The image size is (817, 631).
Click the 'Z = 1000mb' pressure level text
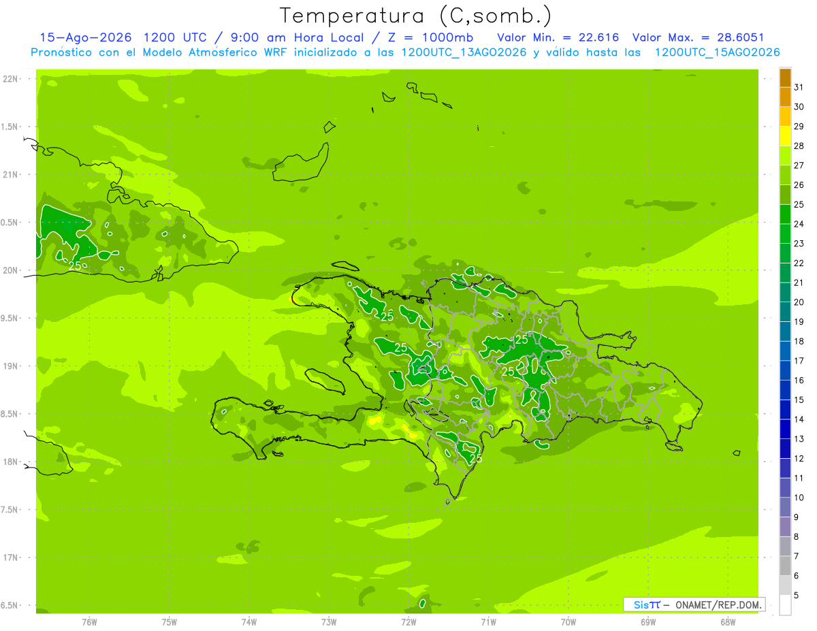pos(432,37)
